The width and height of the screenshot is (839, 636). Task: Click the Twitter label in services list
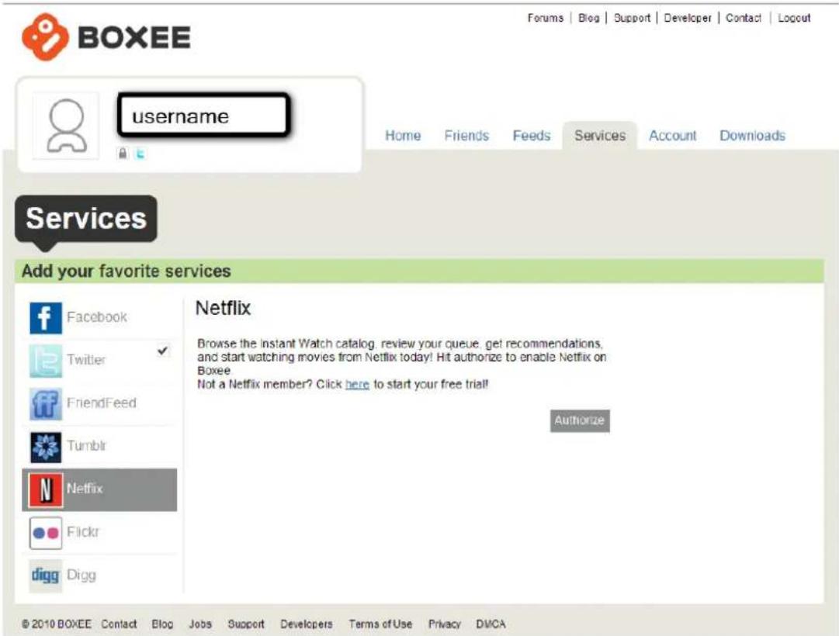tap(86, 360)
